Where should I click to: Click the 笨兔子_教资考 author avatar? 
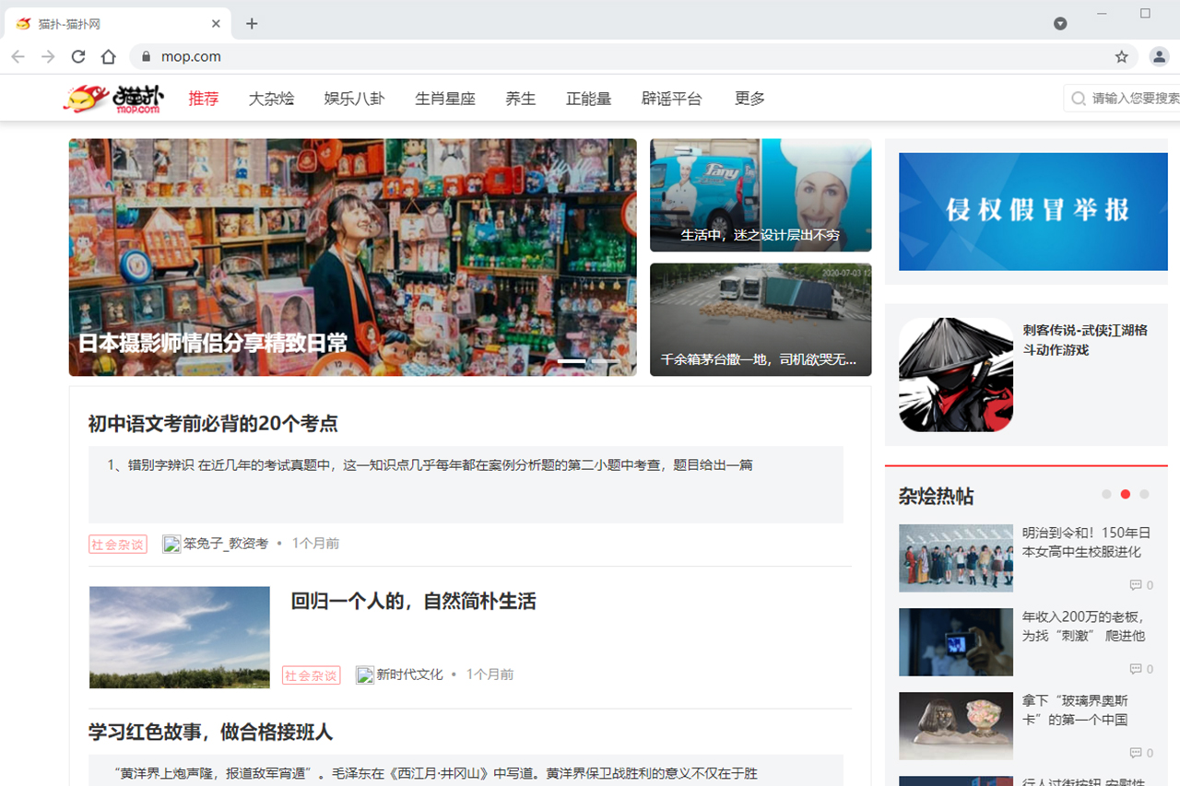click(x=171, y=544)
